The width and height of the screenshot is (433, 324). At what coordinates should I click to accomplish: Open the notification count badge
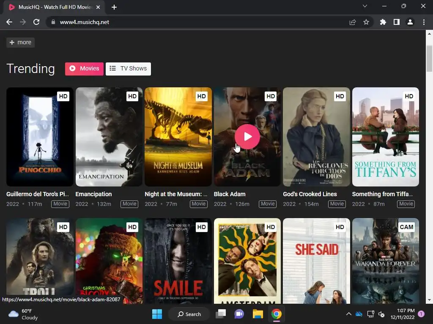point(421,314)
